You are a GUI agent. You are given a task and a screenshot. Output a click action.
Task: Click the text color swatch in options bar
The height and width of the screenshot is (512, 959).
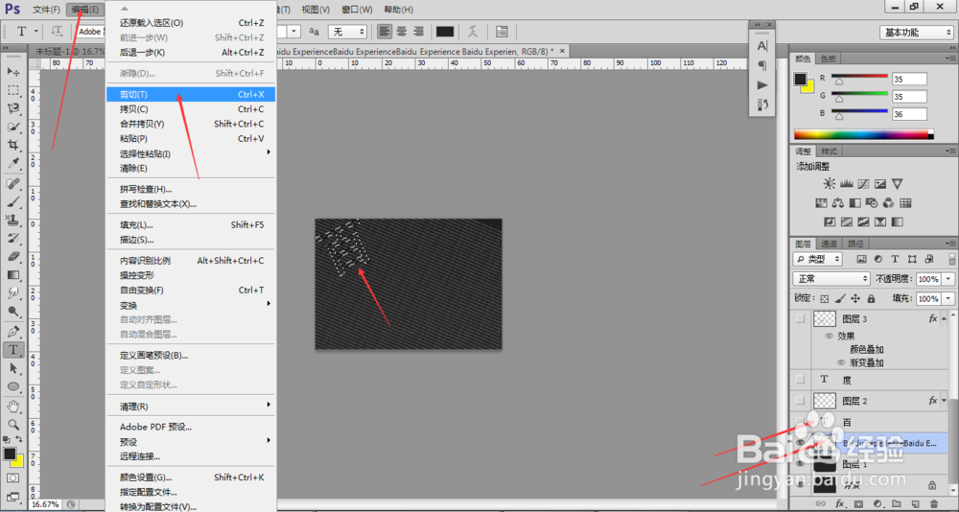445,32
